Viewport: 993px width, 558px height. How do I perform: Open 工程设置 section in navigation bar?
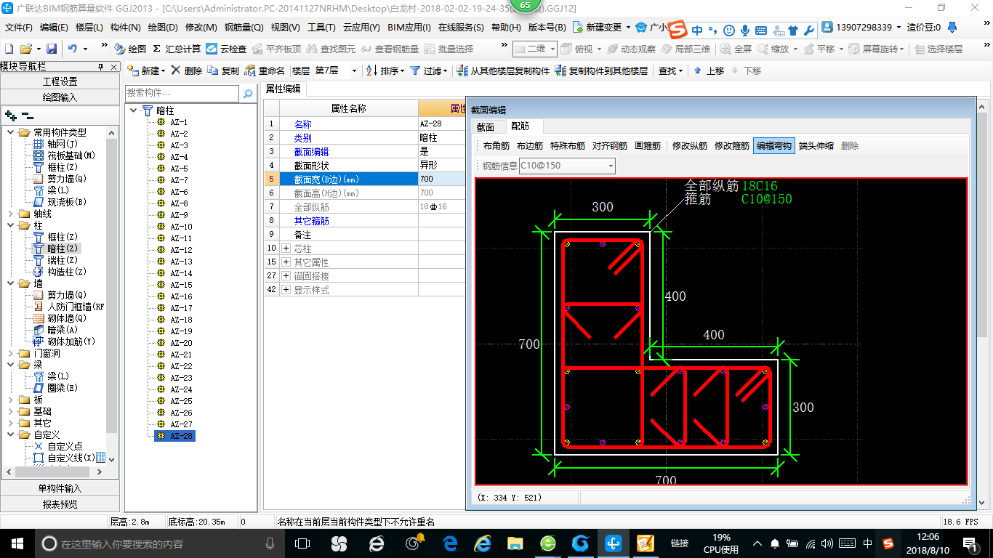pos(60,81)
